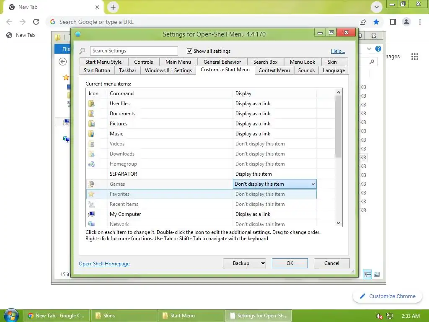The height and width of the screenshot is (322, 429).
Task: Click the My Computer row icon
Action: point(91,214)
